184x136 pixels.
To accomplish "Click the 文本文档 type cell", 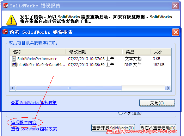I will point(133,59).
